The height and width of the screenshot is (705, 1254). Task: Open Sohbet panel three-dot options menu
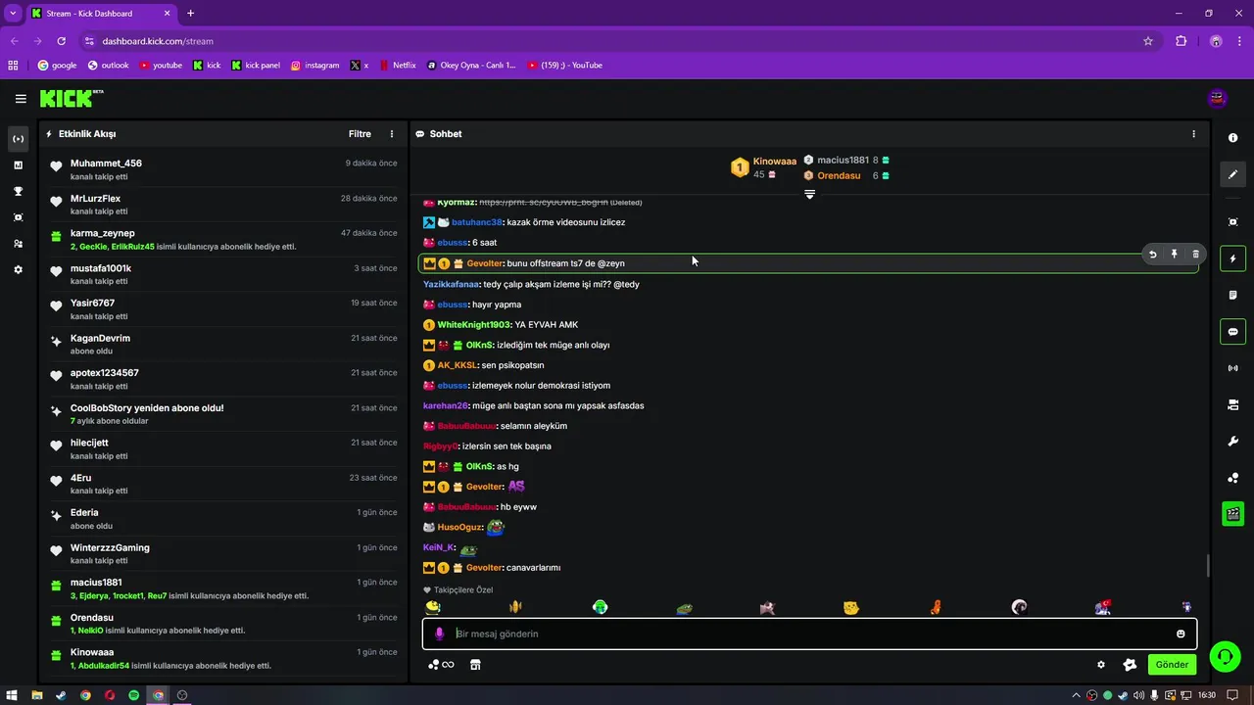pyautogui.click(x=1193, y=134)
